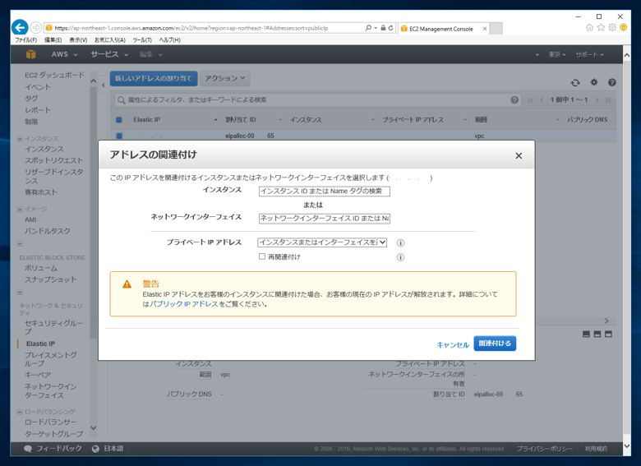The image size is (641, 466).
Task: Open the ファイル(F) menu
Action: click(25, 40)
